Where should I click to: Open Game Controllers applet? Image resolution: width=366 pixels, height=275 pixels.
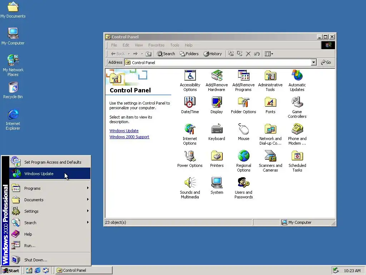(x=297, y=107)
